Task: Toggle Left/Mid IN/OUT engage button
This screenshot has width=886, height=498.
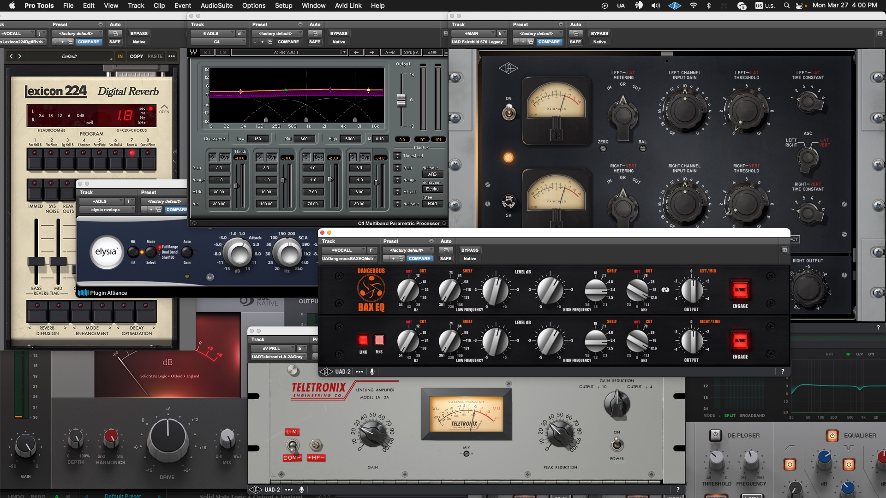Action: tap(740, 290)
